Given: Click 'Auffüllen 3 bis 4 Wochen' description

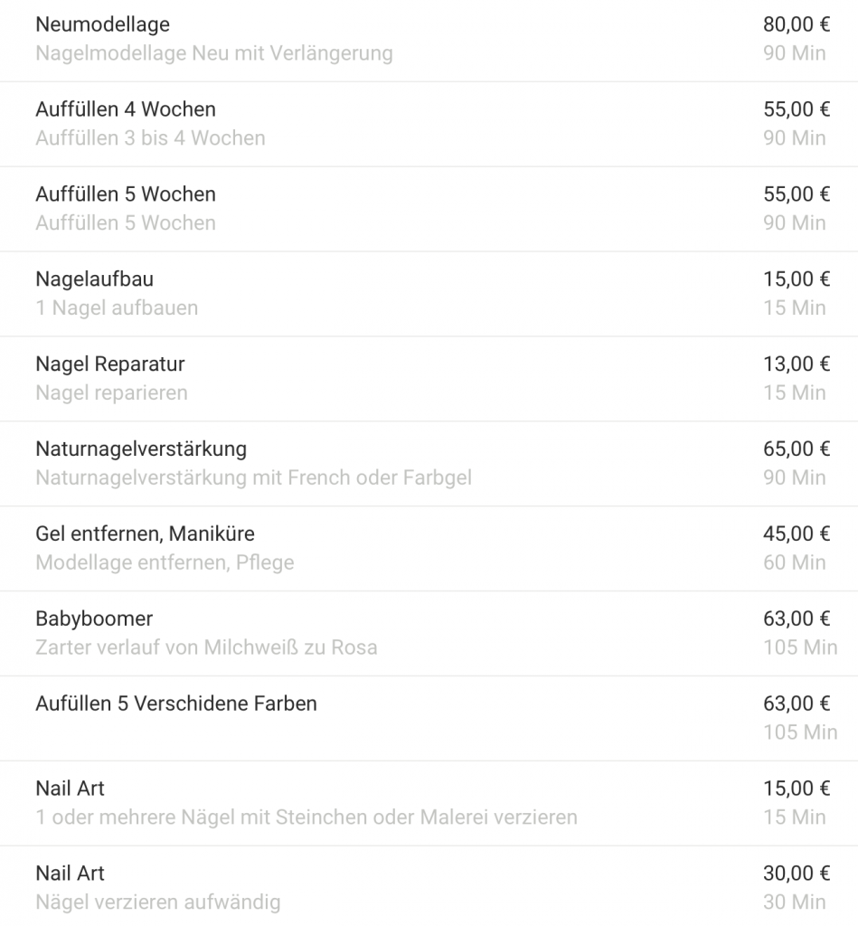Looking at the screenshot, I should coord(150,138).
